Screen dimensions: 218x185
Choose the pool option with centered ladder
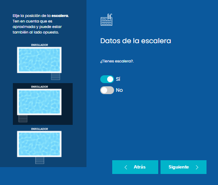[x=39, y=146]
